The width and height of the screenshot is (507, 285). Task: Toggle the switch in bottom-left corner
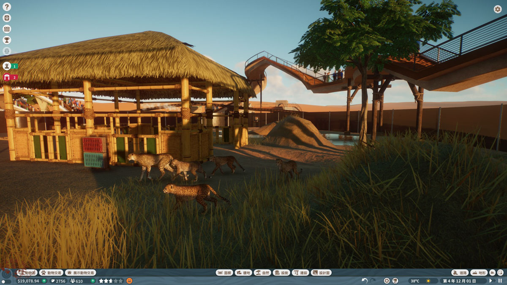[6, 281]
